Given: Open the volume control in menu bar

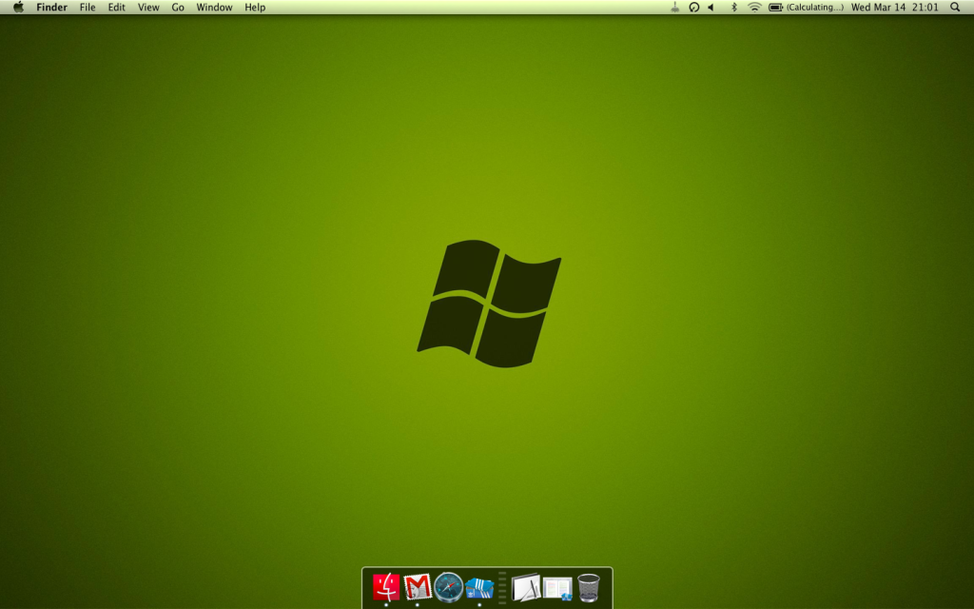Looking at the screenshot, I should pos(711,8).
